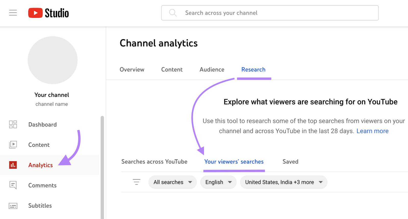
Task: Expand the All searches dropdown
Action: pos(173,182)
